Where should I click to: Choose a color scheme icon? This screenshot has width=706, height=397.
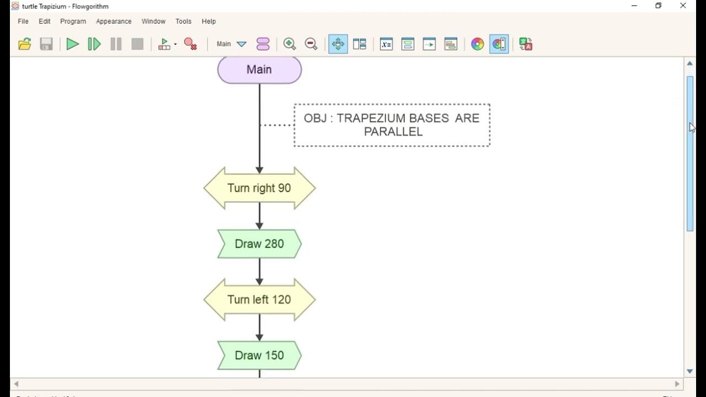click(x=478, y=44)
